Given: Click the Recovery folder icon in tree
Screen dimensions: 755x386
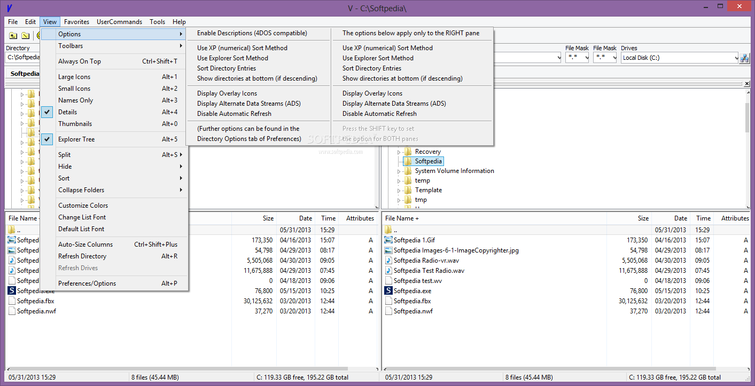Looking at the screenshot, I should pyautogui.click(x=408, y=152).
